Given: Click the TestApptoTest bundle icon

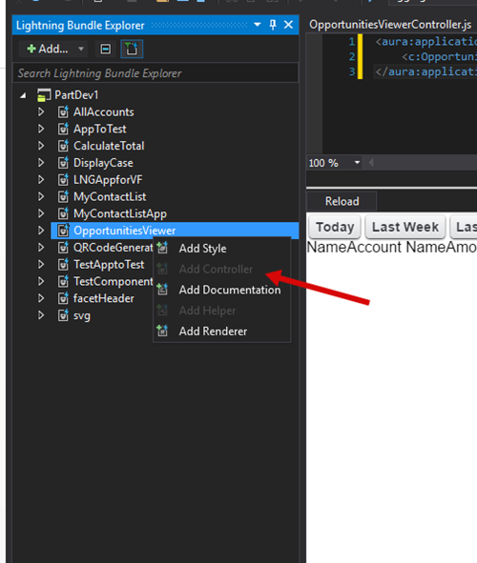Looking at the screenshot, I should (63, 264).
